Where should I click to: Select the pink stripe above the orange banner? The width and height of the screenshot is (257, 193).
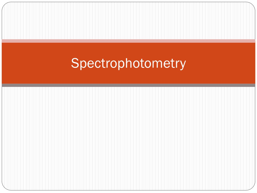[x=128, y=41]
